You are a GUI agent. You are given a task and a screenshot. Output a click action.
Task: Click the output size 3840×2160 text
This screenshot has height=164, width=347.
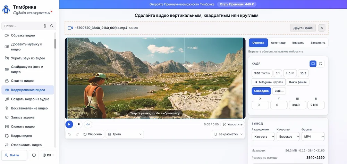click(315, 158)
